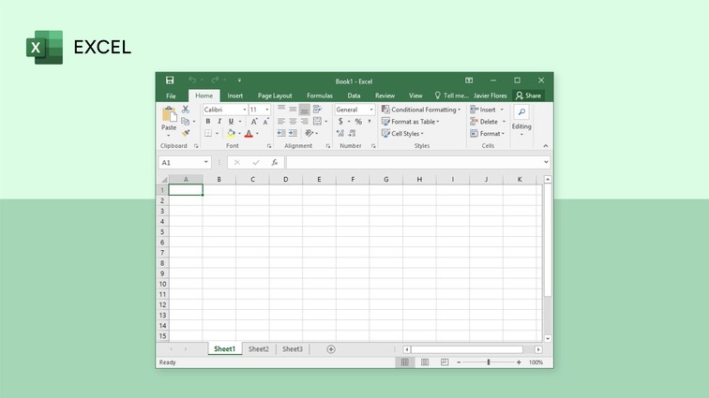This screenshot has height=398, width=709.
Task: Click the red Font Color button
Action: pyautogui.click(x=249, y=133)
